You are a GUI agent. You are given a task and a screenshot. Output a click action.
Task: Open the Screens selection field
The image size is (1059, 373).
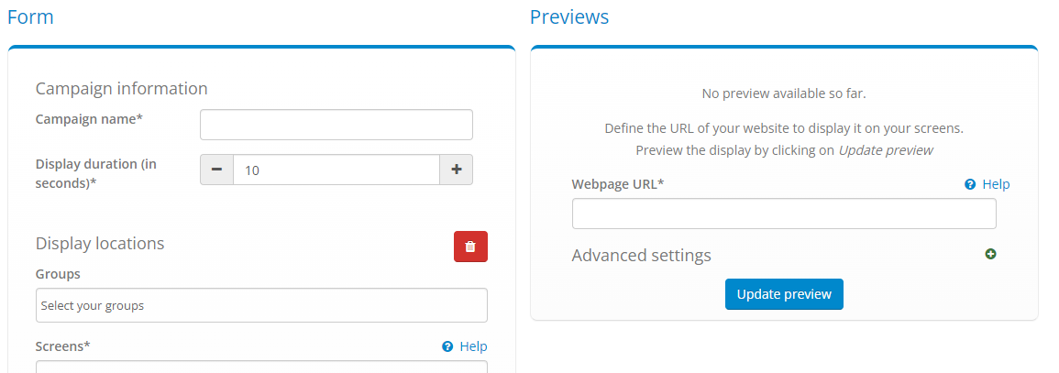261,367
